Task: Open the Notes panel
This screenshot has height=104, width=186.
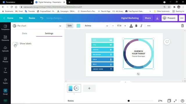Action: point(71,101)
